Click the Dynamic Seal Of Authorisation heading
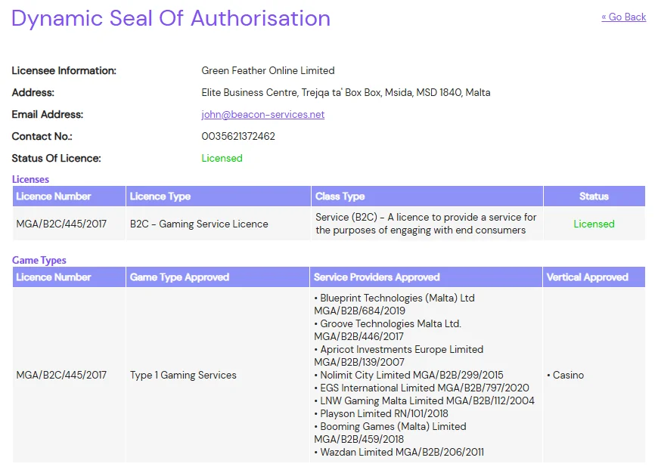 pos(171,18)
